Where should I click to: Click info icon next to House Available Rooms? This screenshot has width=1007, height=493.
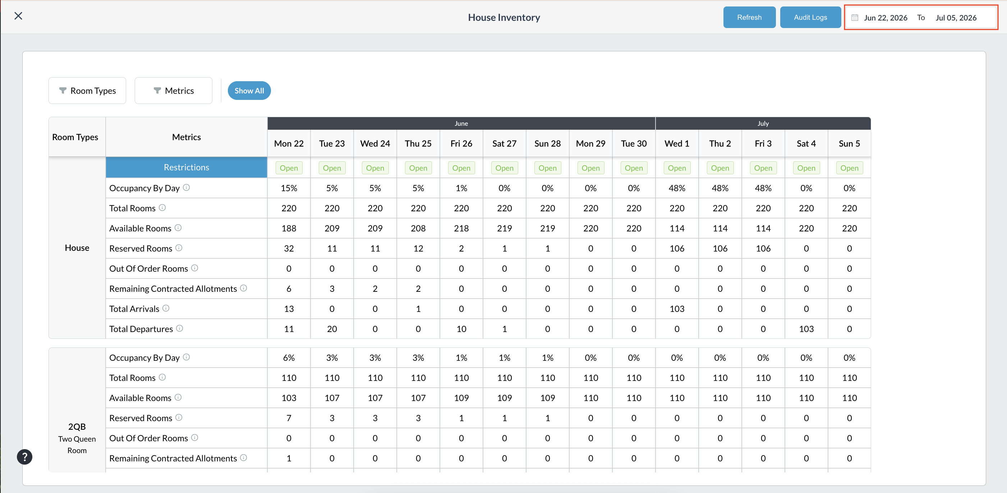tap(178, 227)
